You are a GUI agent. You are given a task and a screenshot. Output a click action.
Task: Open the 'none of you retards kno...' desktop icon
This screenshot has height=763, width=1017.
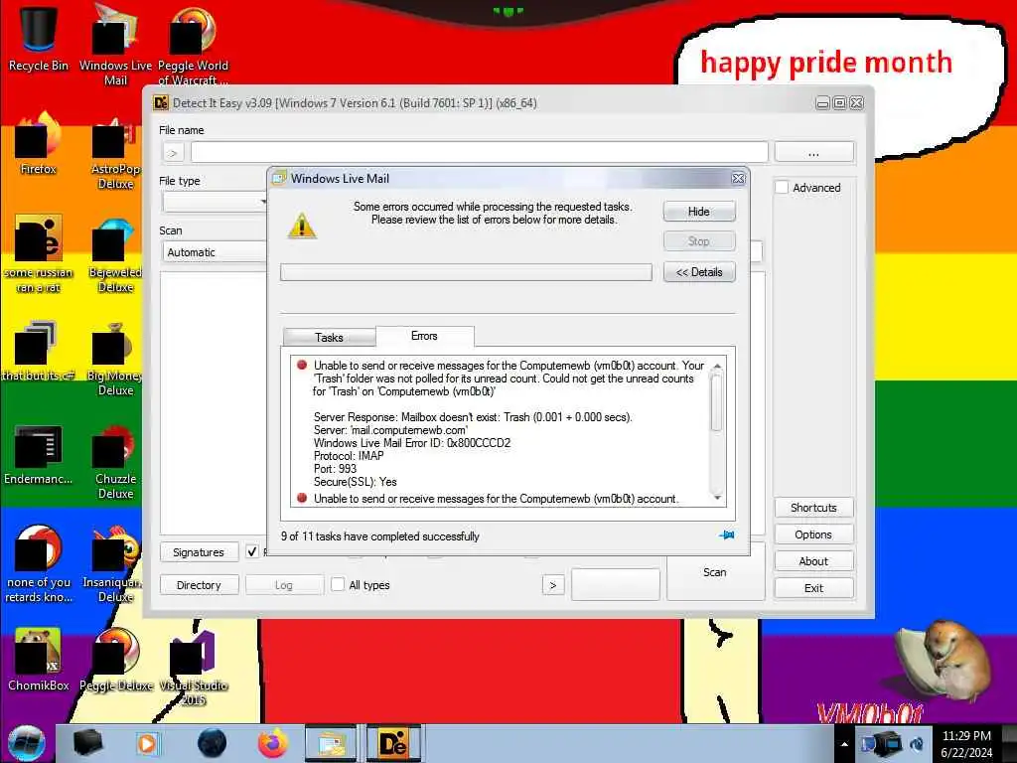click(39, 563)
